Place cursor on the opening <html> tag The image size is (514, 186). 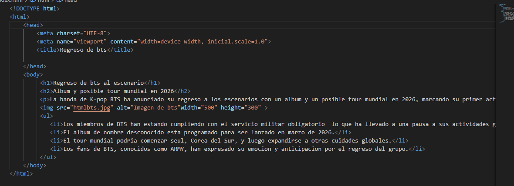pos(20,17)
